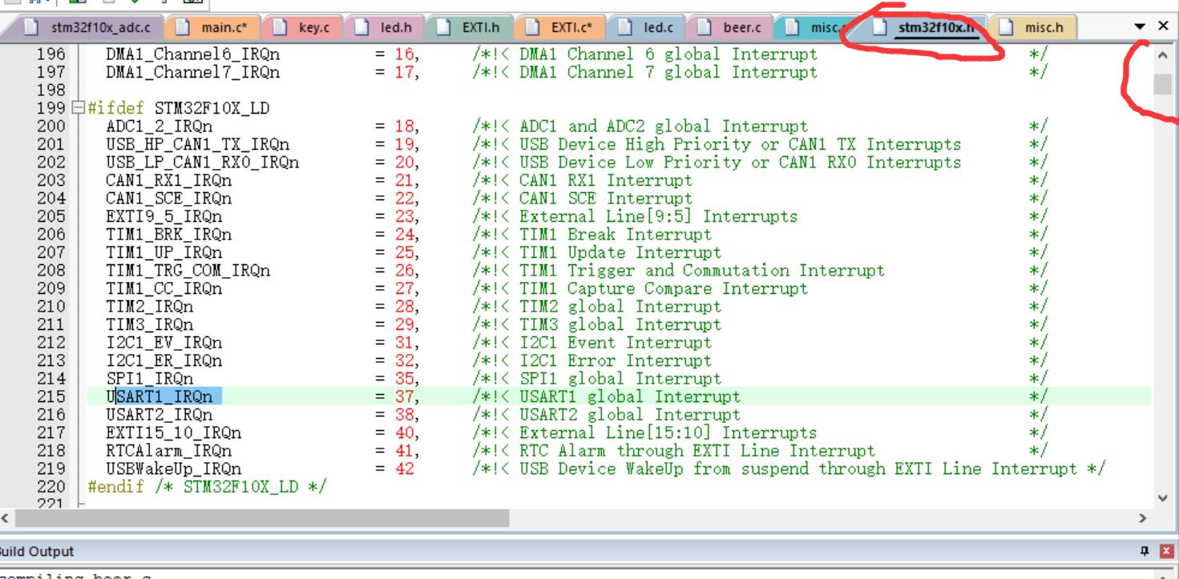Click the Build Output panel title
The height and width of the screenshot is (579, 1179).
tap(37, 551)
